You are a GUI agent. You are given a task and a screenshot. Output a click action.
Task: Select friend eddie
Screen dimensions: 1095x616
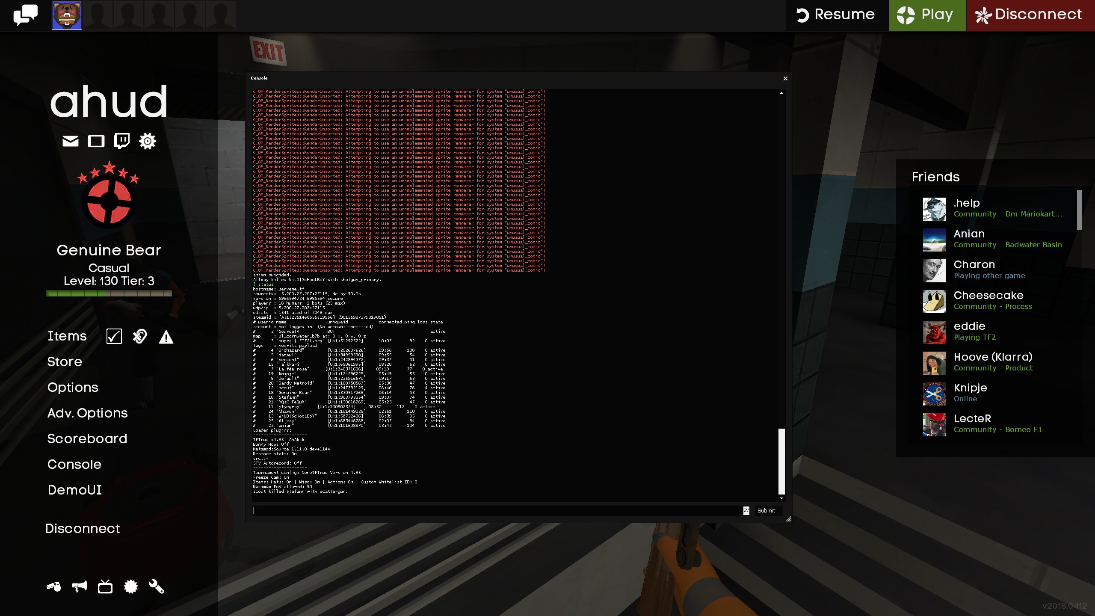[999, 332]
